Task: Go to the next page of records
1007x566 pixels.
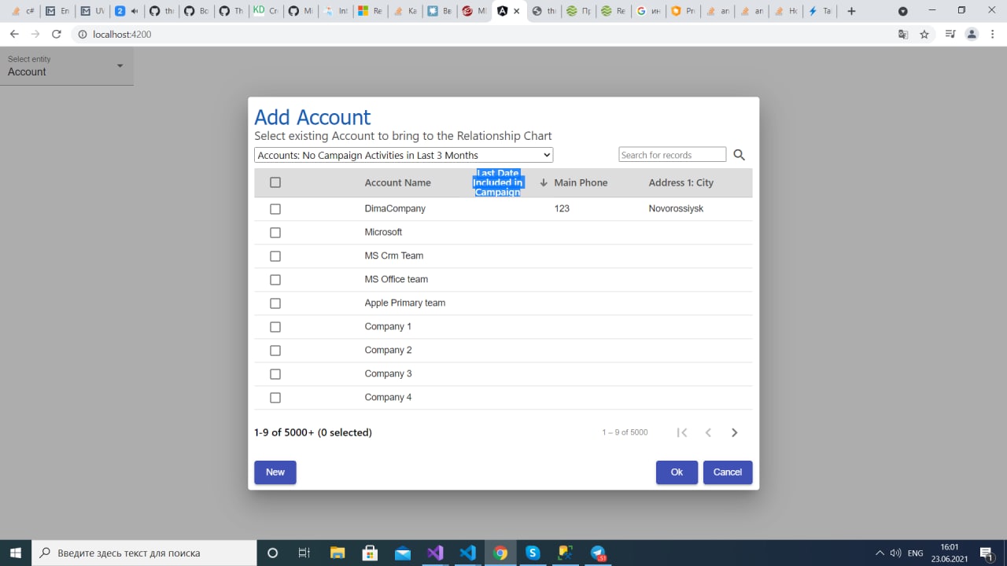Action: pyautogui.click(x=734, y=432)
